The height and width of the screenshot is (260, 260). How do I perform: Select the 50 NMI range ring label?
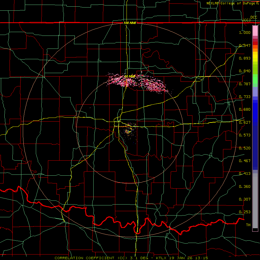tap(130, 76)
